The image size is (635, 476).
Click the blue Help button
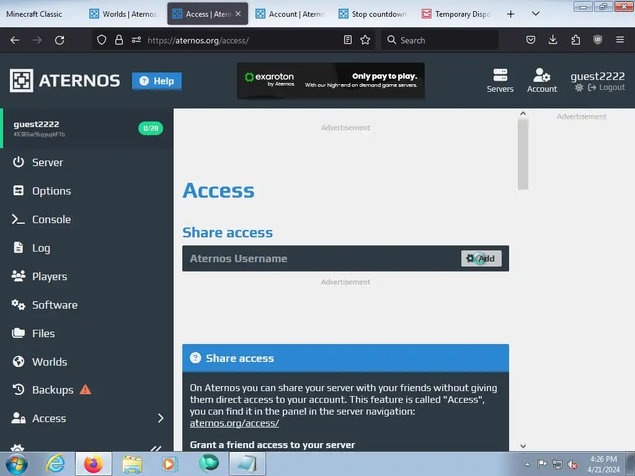pyautogui.click(x=157, y=81)
